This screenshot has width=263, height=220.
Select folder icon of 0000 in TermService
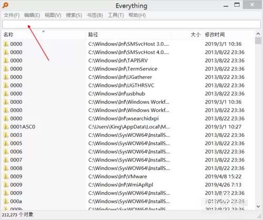(x=6, y=69)
